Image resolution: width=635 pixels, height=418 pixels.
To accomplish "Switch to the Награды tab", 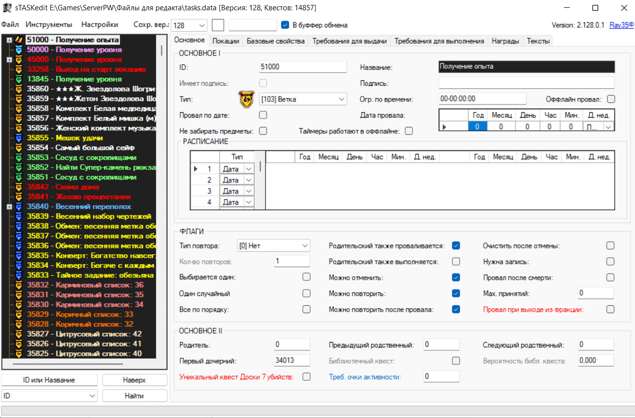I will click(505, 41).
